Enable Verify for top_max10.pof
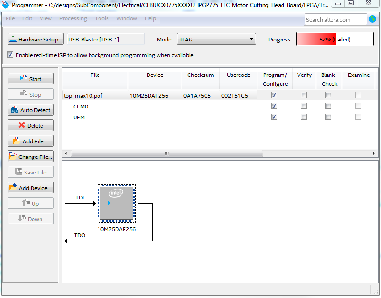This screenshot has height=298, width=381. point(304,95)
